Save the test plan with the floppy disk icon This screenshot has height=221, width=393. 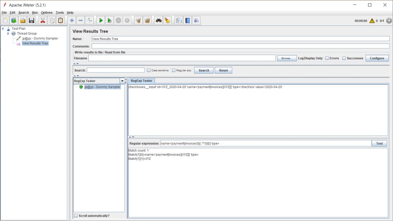[31, 21]
